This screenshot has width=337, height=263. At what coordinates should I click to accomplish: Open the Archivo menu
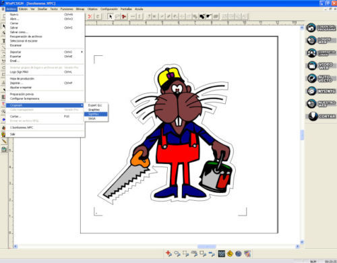point(11,9)
